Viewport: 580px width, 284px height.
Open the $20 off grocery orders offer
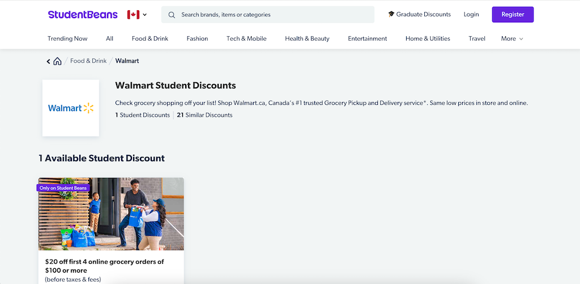[x=105, y=266]
